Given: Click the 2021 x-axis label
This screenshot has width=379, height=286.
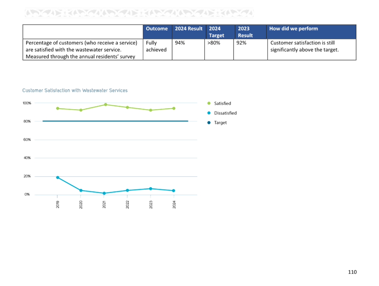Looking at the screenshot, I should tap(104, 204).
